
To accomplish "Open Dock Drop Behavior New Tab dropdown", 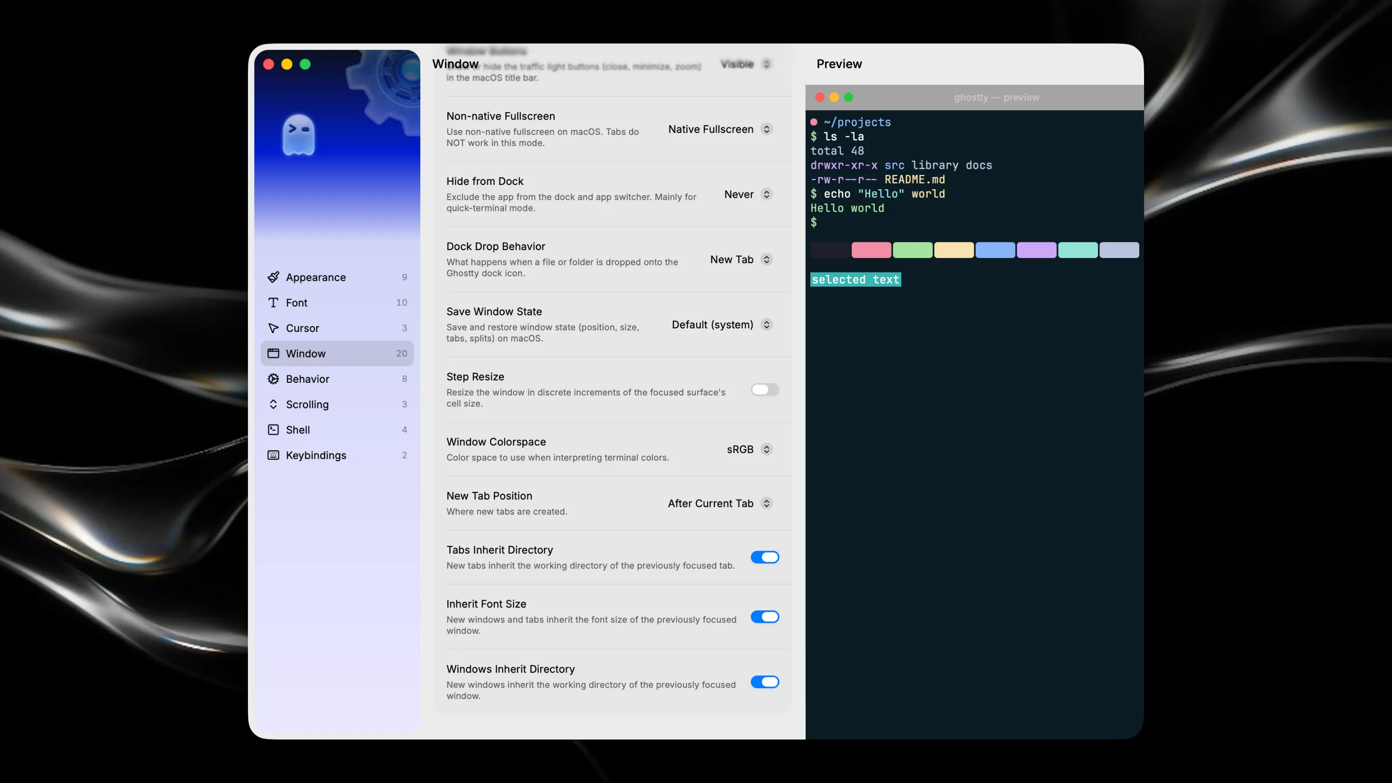I will [741, 259].
